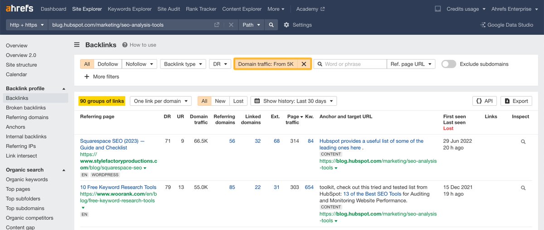Click the Ahrefs logo

click(19, 9)
